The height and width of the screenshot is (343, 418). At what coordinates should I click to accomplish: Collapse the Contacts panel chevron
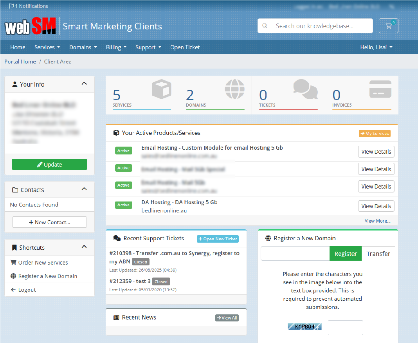pos(84,189)
